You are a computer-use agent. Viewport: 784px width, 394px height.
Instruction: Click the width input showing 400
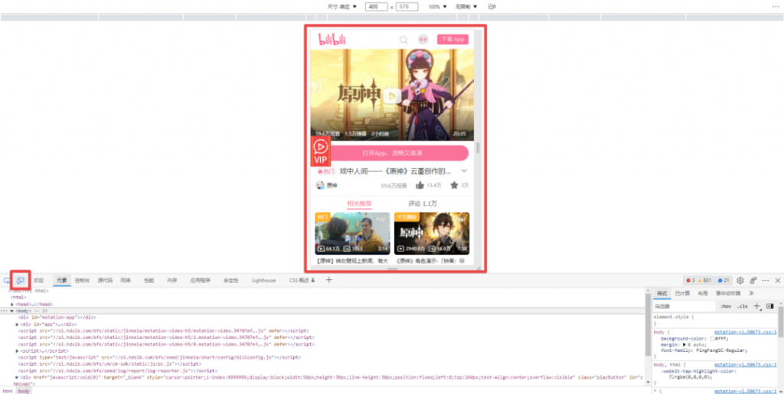point(376,6)
